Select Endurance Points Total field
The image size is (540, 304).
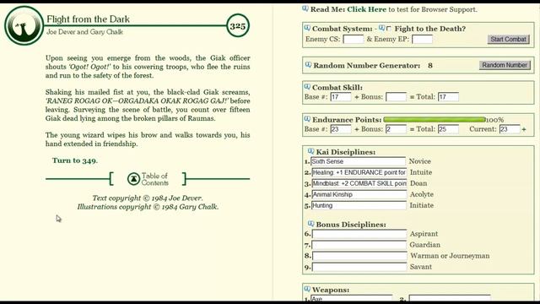click(448, 129)
